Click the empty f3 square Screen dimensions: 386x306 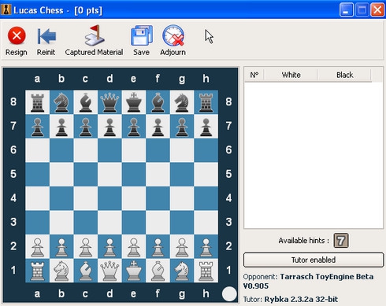[158, 223]
